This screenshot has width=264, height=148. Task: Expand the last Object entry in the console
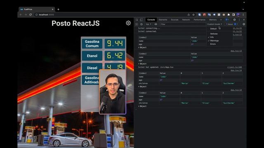[x=142, y=106]
